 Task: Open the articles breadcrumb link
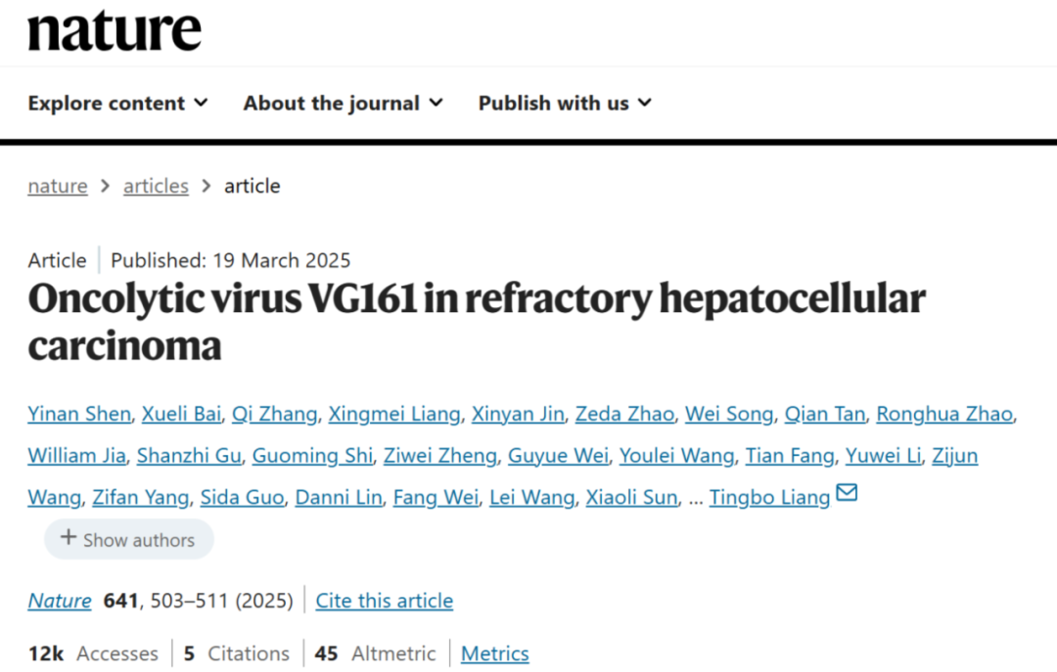pos(156,186)
